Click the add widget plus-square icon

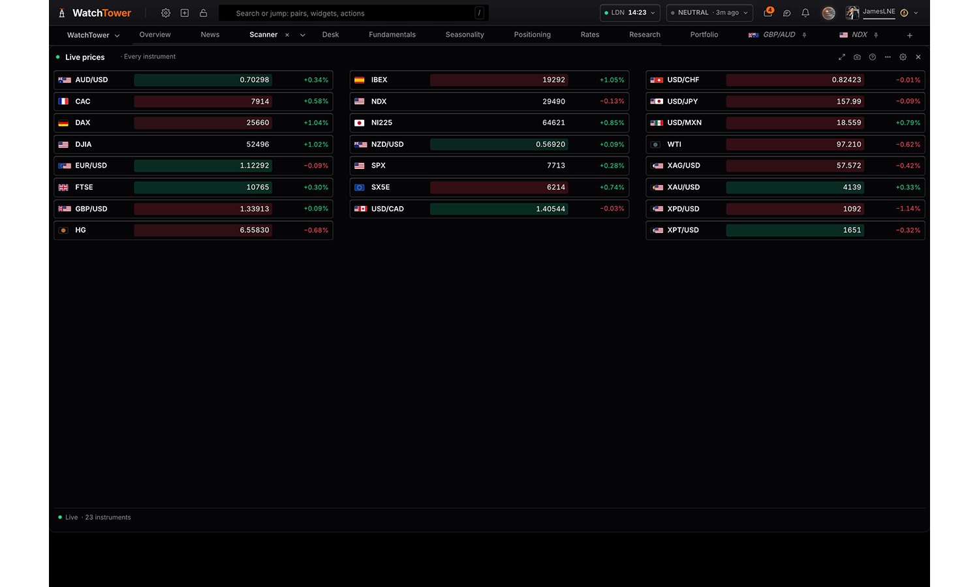(x=185, y=13)
